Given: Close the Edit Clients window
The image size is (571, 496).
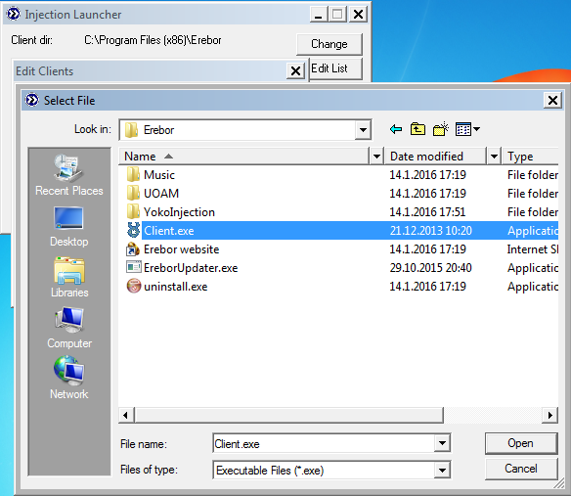Looking at the screenshot, I should point(295,70).
